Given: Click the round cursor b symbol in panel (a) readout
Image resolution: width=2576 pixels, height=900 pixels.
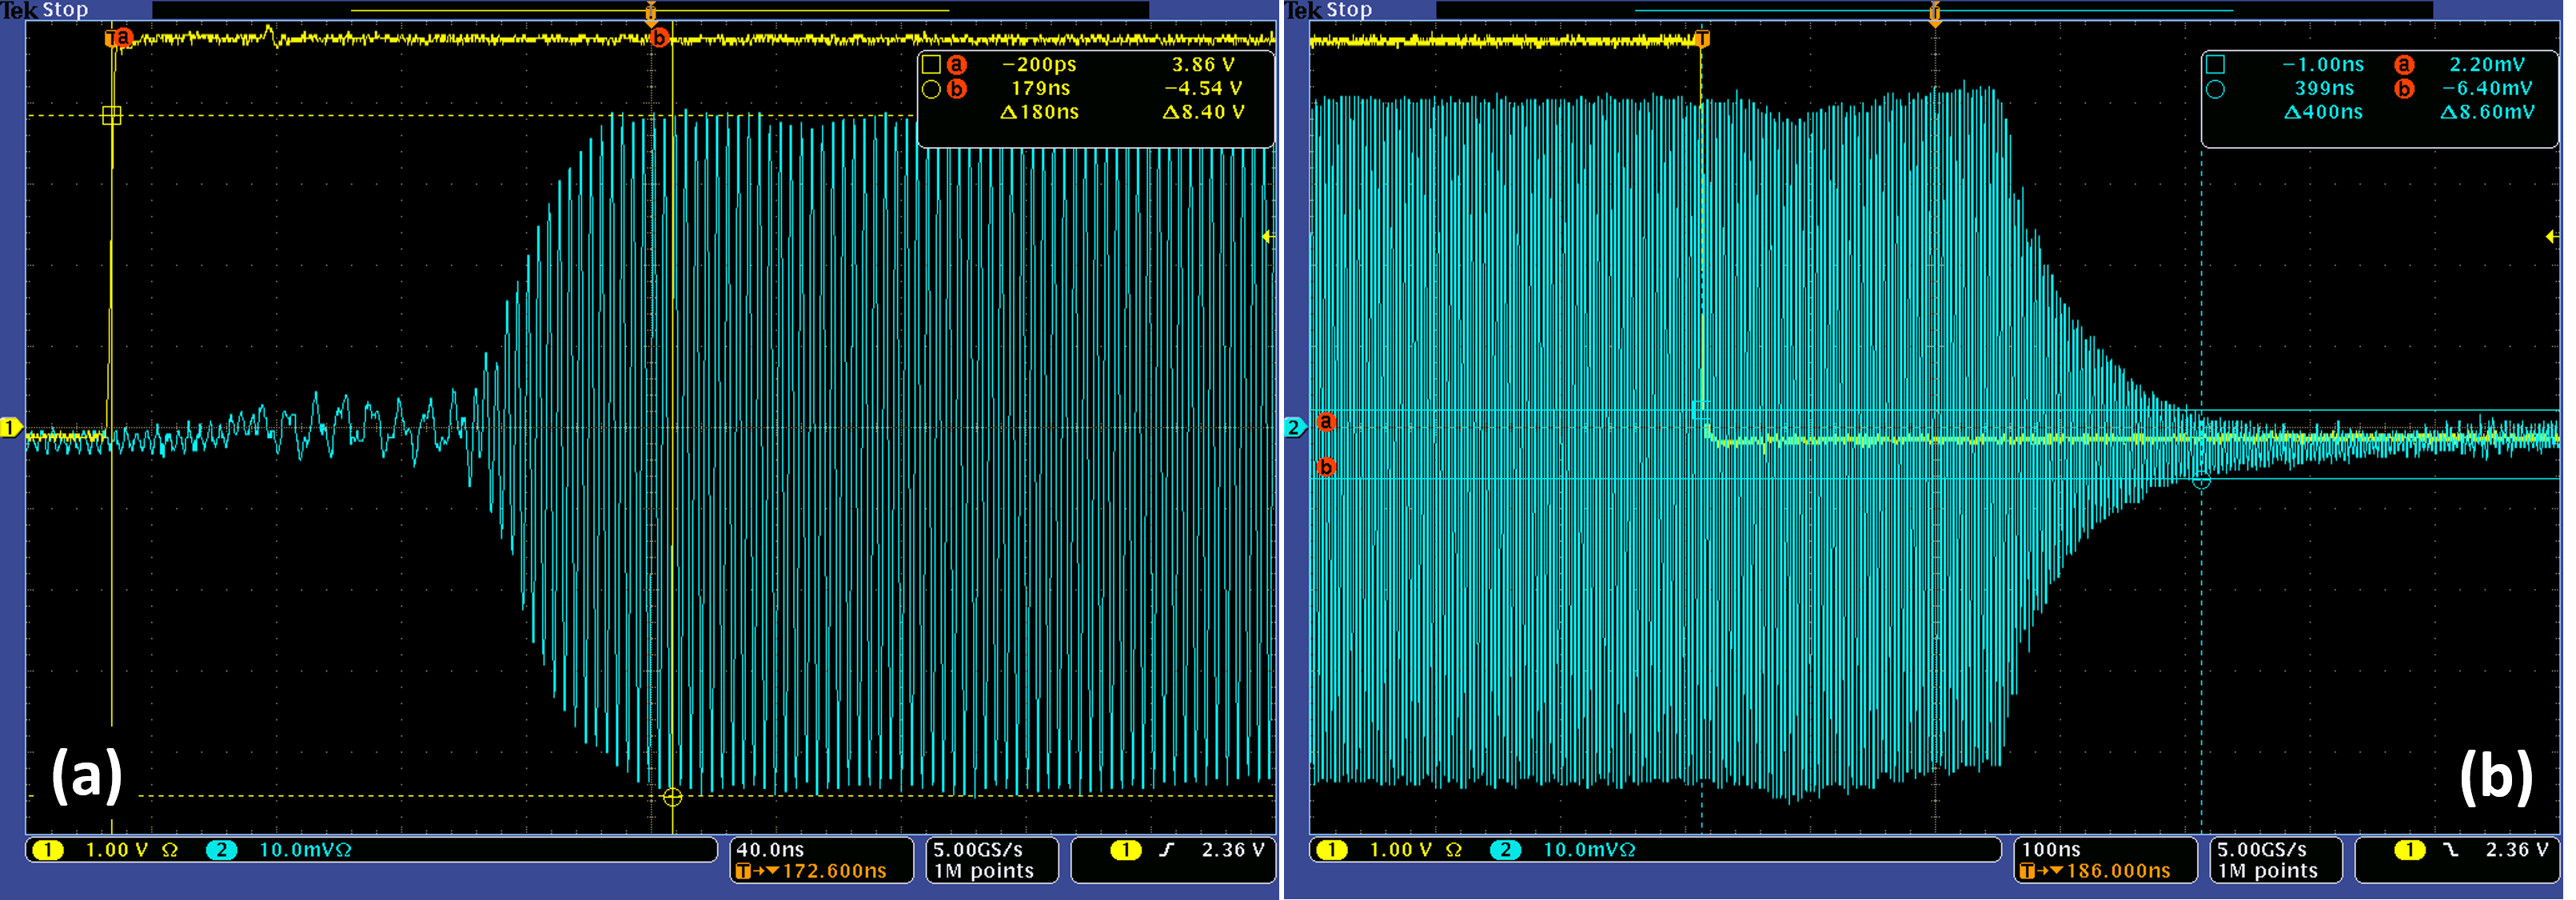Looking at the screenshot, I should pos(931,89).
